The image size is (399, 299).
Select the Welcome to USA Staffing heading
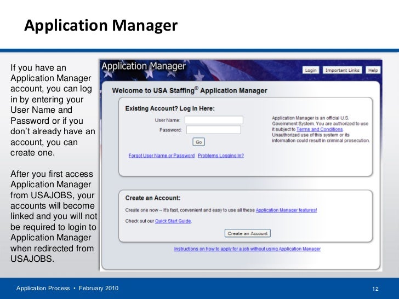pyautogui.click(x=190, y=90)
